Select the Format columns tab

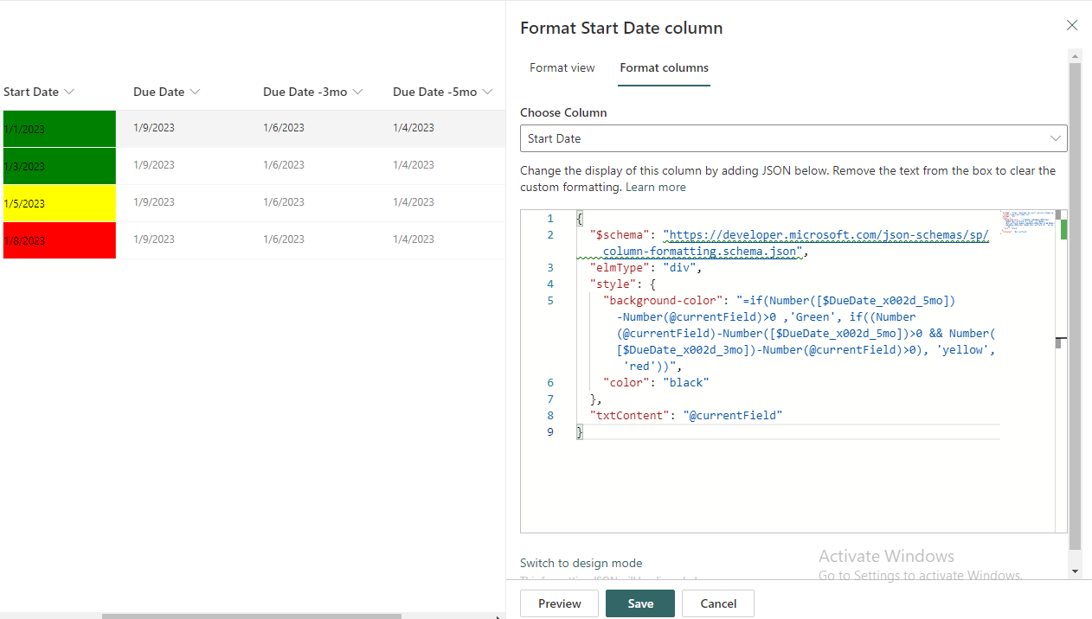pos(664,67)
